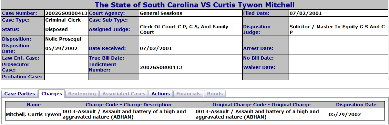Click the Original Charge Code column header

(261, 105)
